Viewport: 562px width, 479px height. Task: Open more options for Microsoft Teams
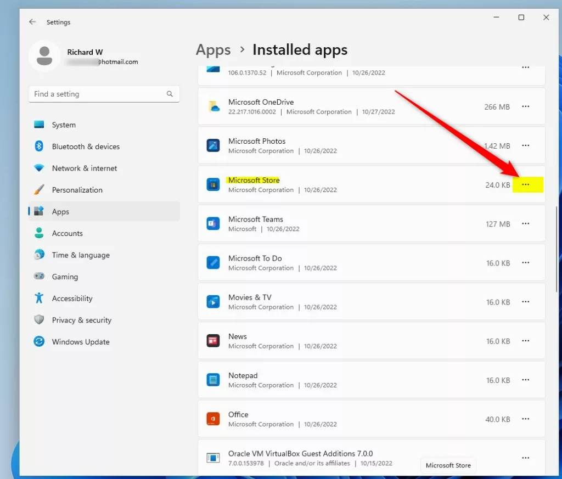[x=525, y=224]
